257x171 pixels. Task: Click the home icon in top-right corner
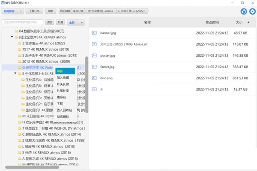click(x=244, y=11)
